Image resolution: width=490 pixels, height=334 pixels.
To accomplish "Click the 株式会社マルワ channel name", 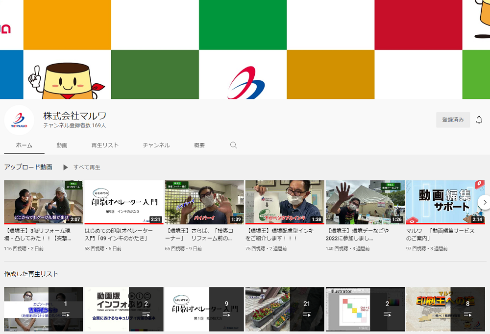I will [x=74, y=116].
